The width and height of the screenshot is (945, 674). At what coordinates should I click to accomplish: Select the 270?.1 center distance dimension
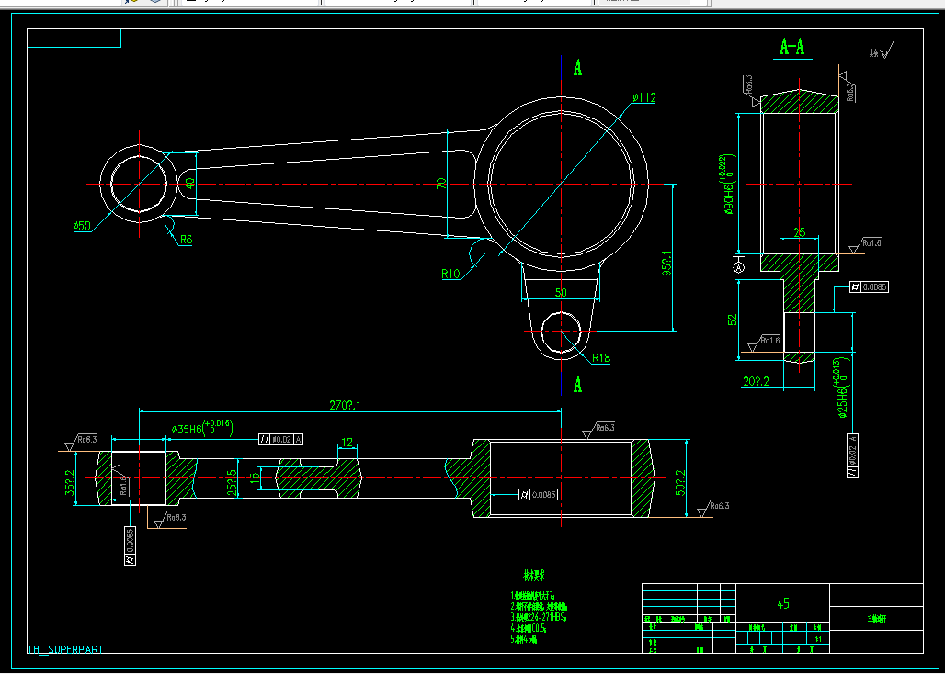(x=345, y=405)
